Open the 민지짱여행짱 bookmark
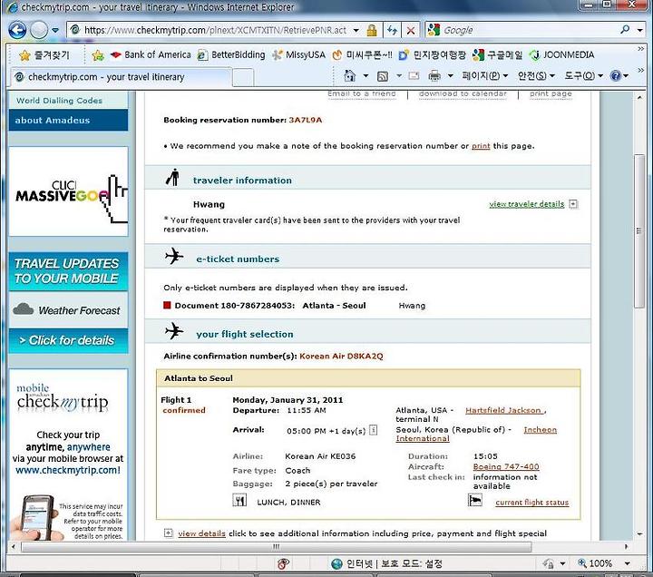The width and height of the screenshot is (653, 577). pos(432,55)
